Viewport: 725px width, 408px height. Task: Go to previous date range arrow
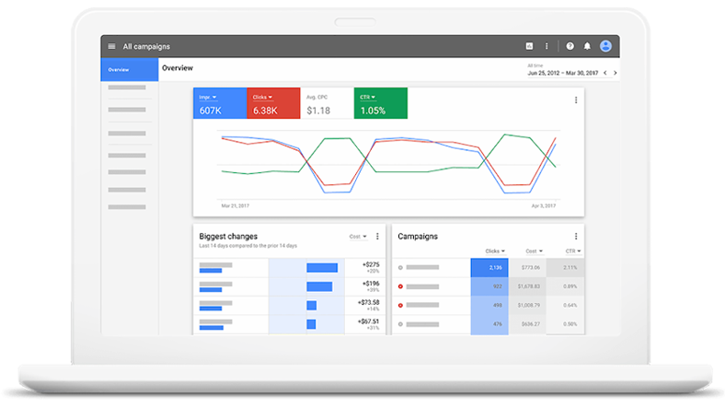(x=605, y=73)
